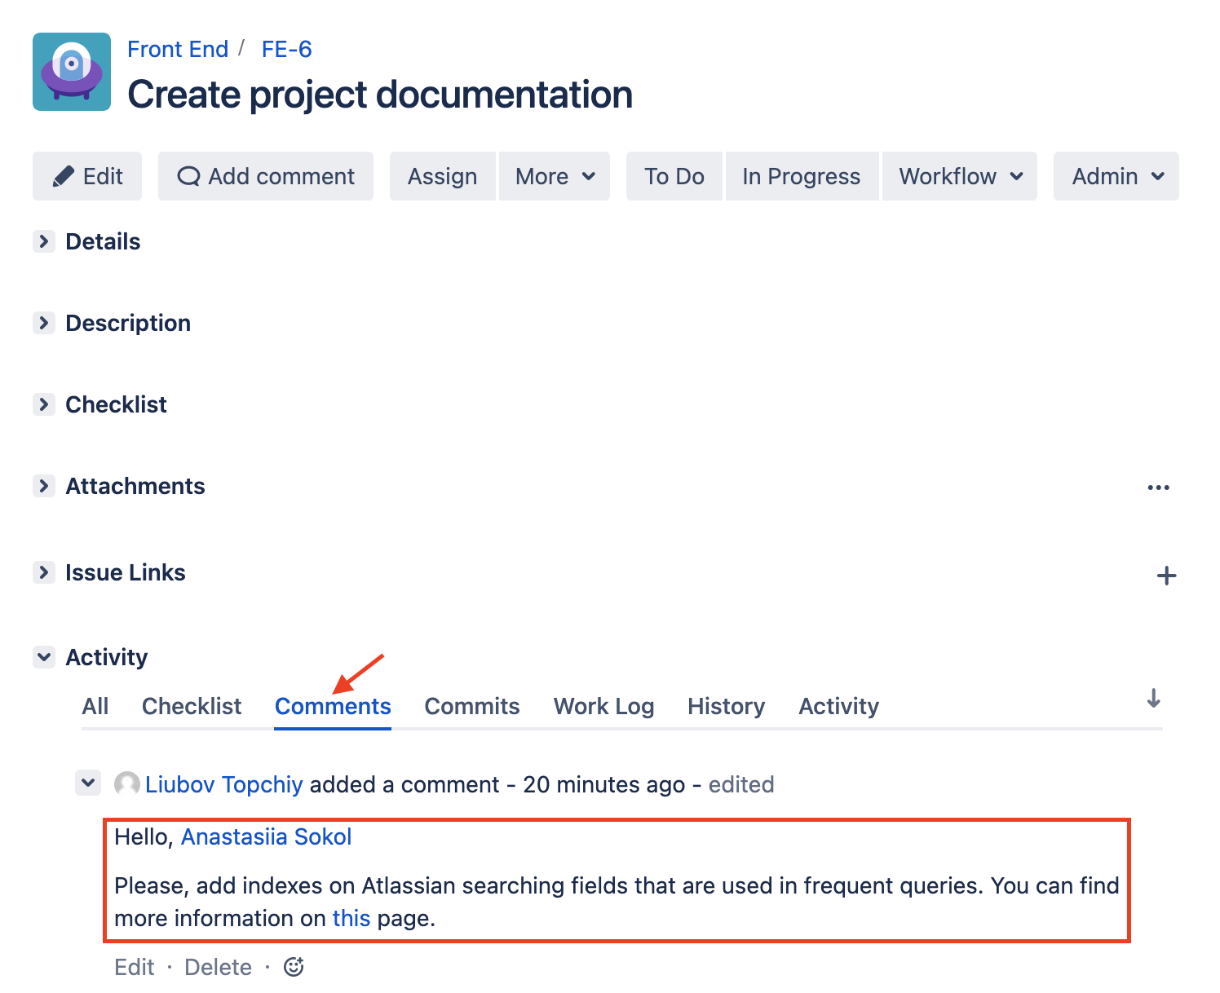Collapse the Activity section
This screenshot has height=993, width=1220.
pyautogui.click(x=44, y=657)
